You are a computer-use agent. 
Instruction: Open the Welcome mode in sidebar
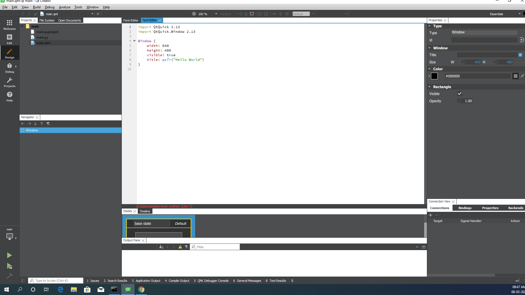tap(9, 25)
